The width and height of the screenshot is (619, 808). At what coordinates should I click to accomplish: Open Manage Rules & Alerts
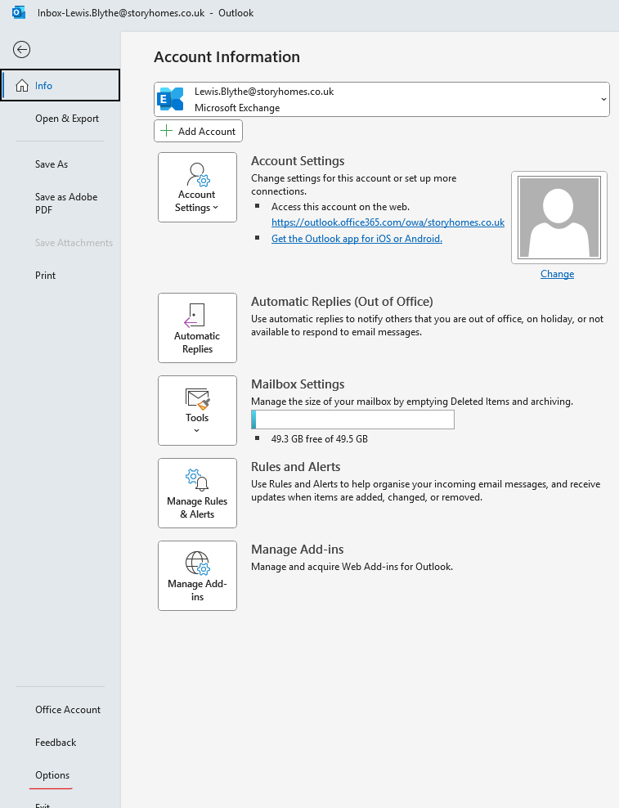coord(197,492)
